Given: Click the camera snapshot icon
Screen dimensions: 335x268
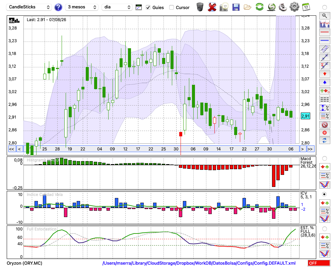Looking at the screenshot, I should pyautogui.click(x=224, y=7).
